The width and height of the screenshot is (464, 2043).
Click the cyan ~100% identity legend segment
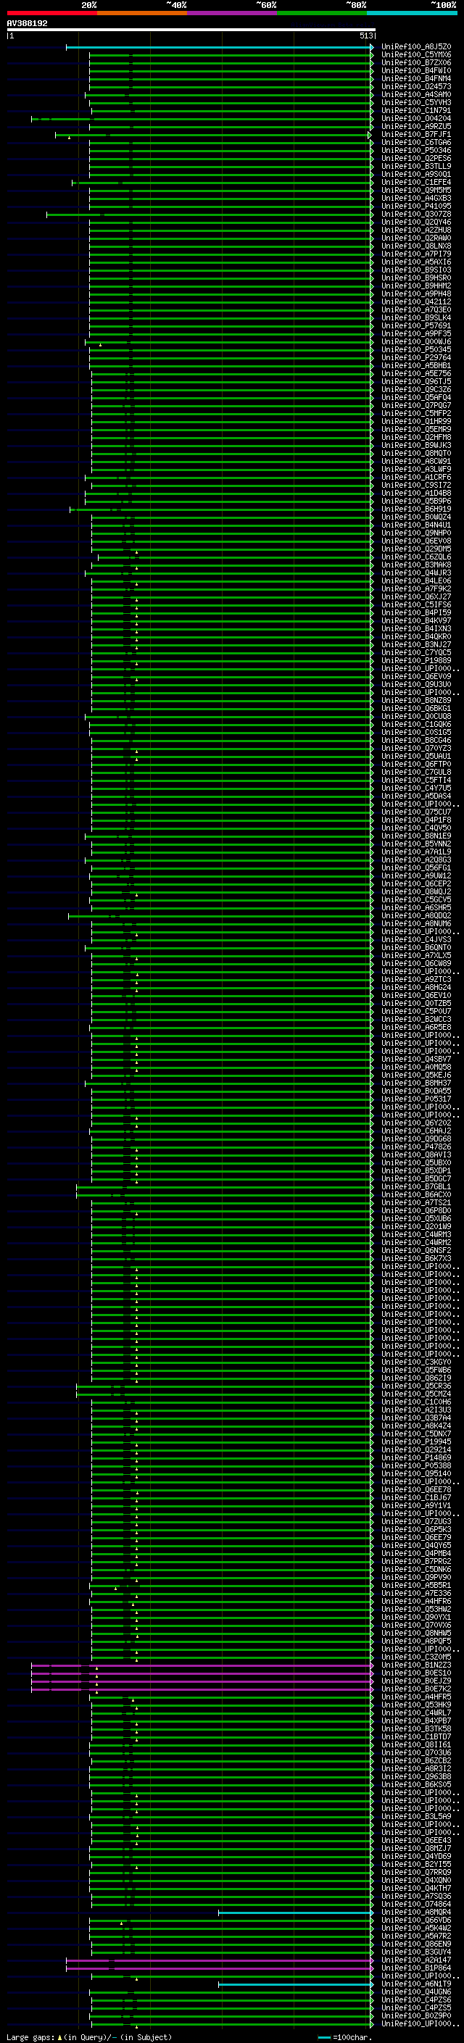click(412, 13)
